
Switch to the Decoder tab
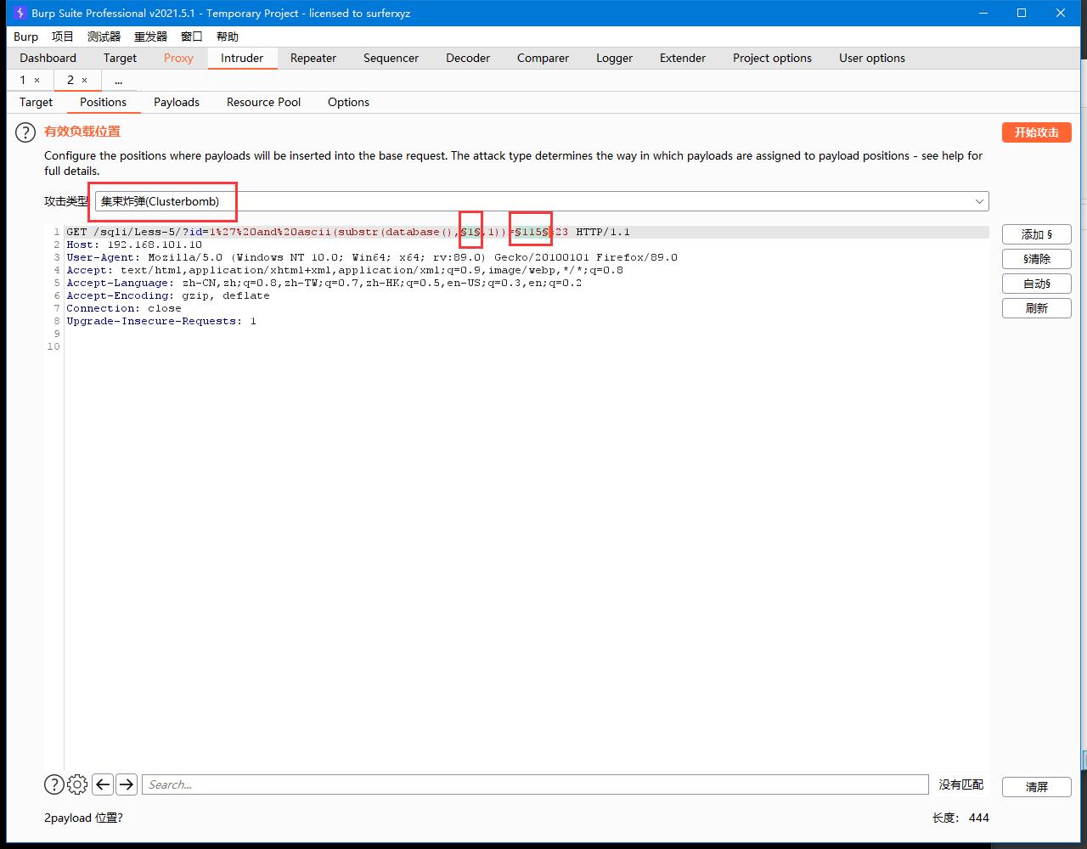[x=468, y=58]
